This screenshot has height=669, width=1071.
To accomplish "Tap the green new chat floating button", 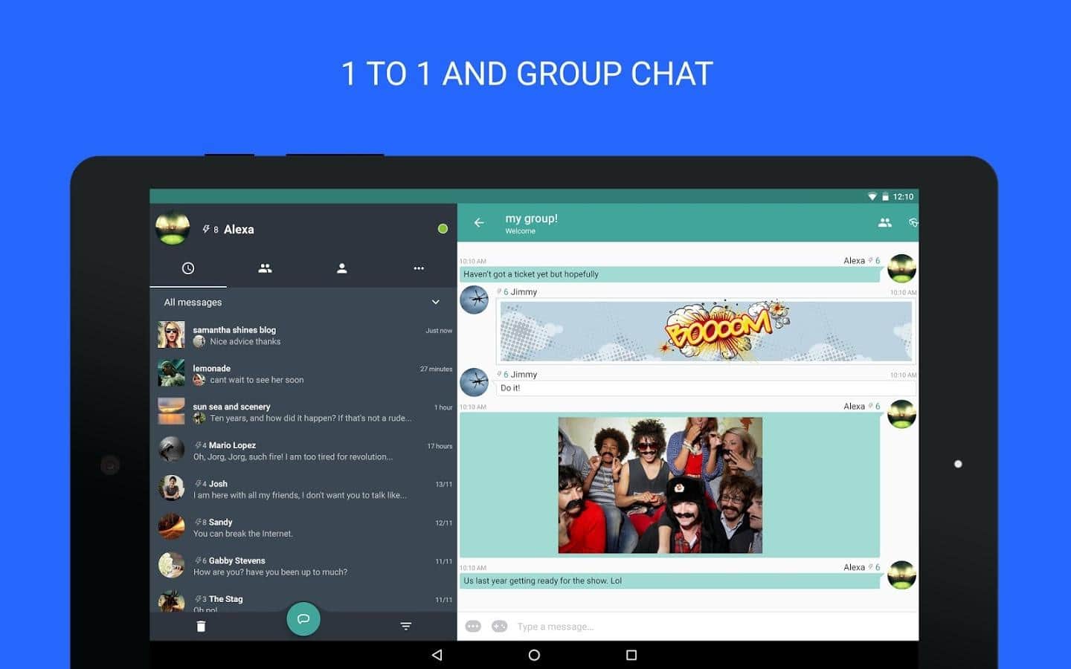I will coord(303,619).
